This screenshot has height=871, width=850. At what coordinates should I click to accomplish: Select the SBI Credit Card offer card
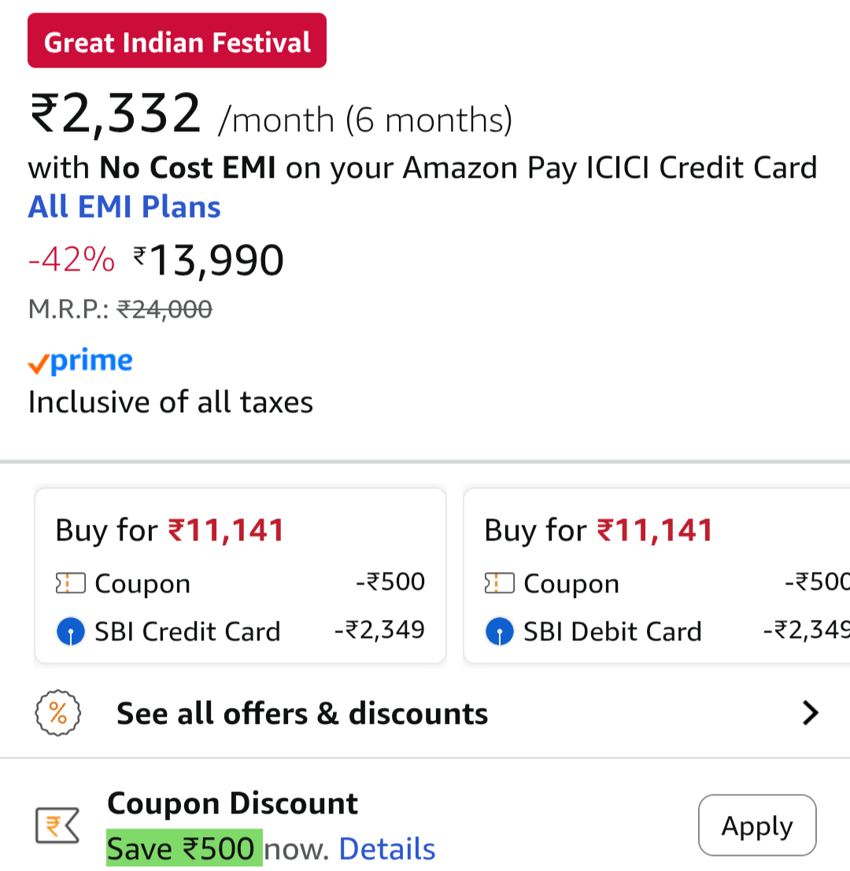[x=240, y=576]
